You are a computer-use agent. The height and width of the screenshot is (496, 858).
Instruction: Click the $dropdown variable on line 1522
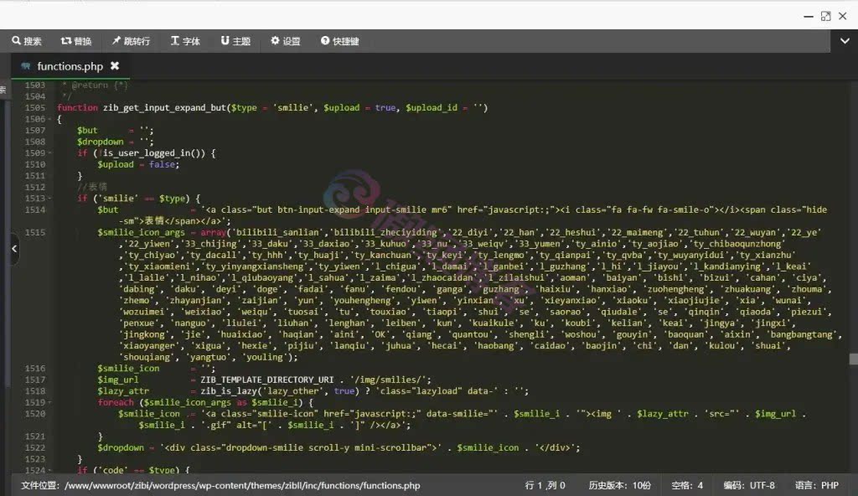121,447
